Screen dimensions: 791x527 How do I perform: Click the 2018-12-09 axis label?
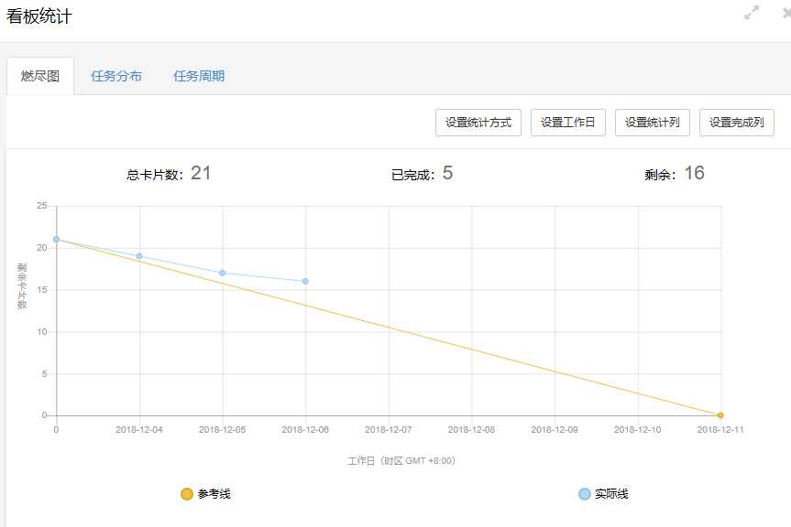[x=555, y=429]
